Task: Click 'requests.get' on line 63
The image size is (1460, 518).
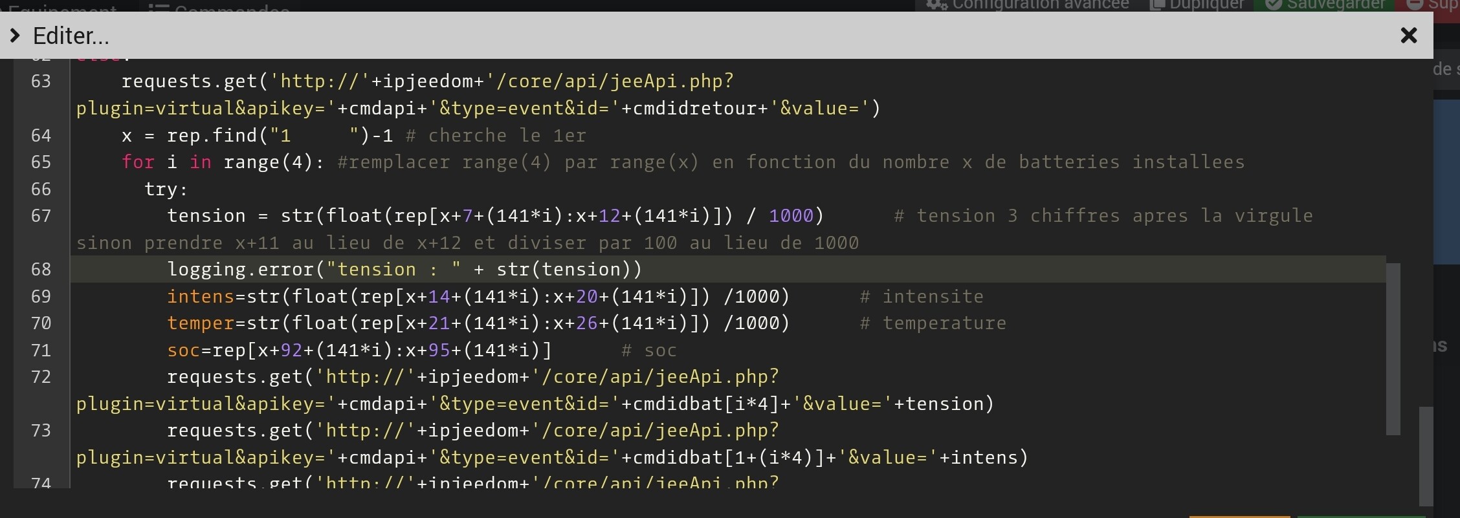Action: click(190, 81)
